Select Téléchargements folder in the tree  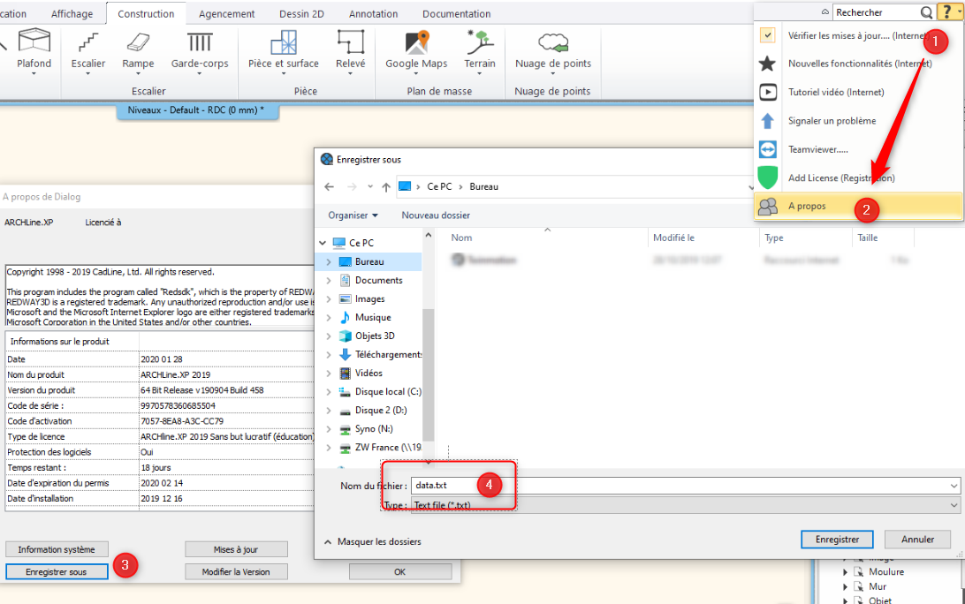388,354
